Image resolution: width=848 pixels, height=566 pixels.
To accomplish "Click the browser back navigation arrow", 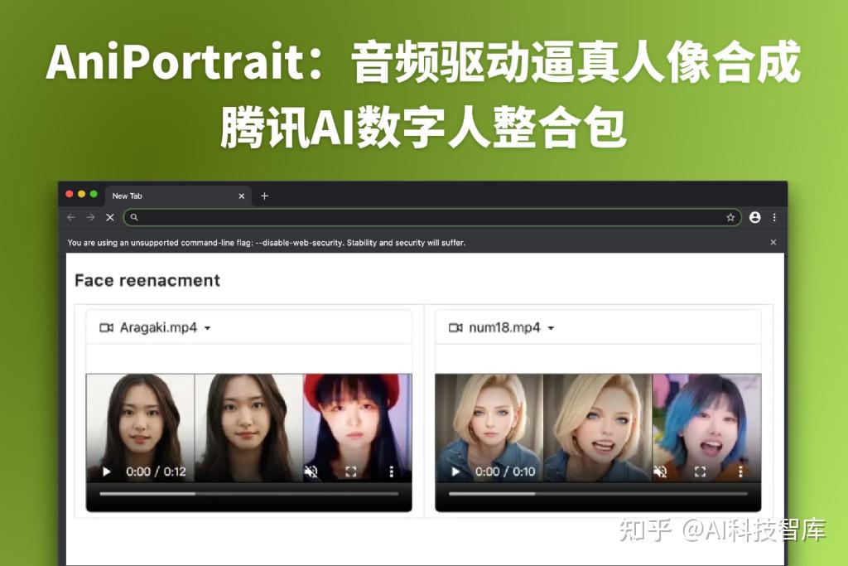I will [x=71, y=216].
